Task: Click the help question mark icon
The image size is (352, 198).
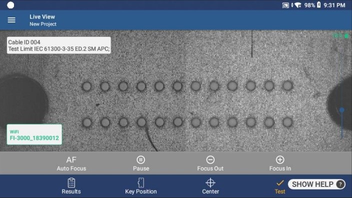Action: coord(340,185)
